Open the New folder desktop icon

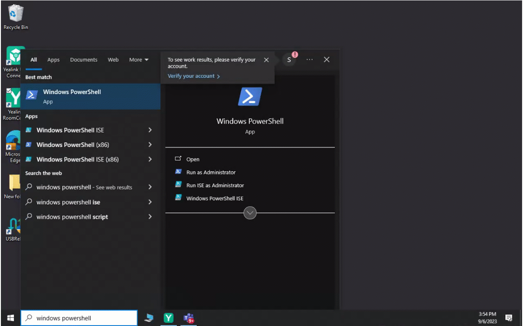tap(13, 187)
